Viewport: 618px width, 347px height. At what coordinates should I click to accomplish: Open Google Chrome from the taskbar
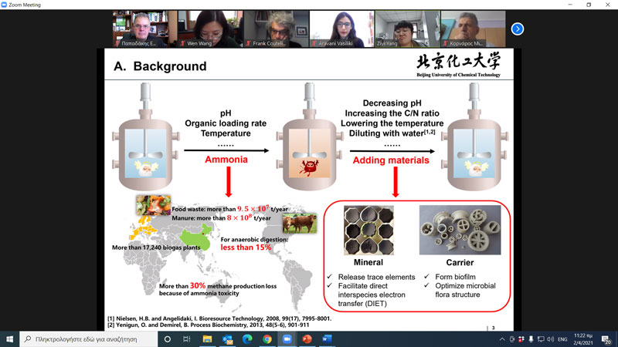[267, 339]
